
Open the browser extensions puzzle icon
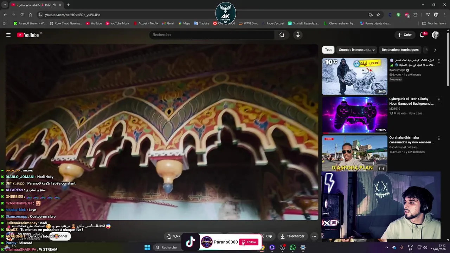pos(416,15)
